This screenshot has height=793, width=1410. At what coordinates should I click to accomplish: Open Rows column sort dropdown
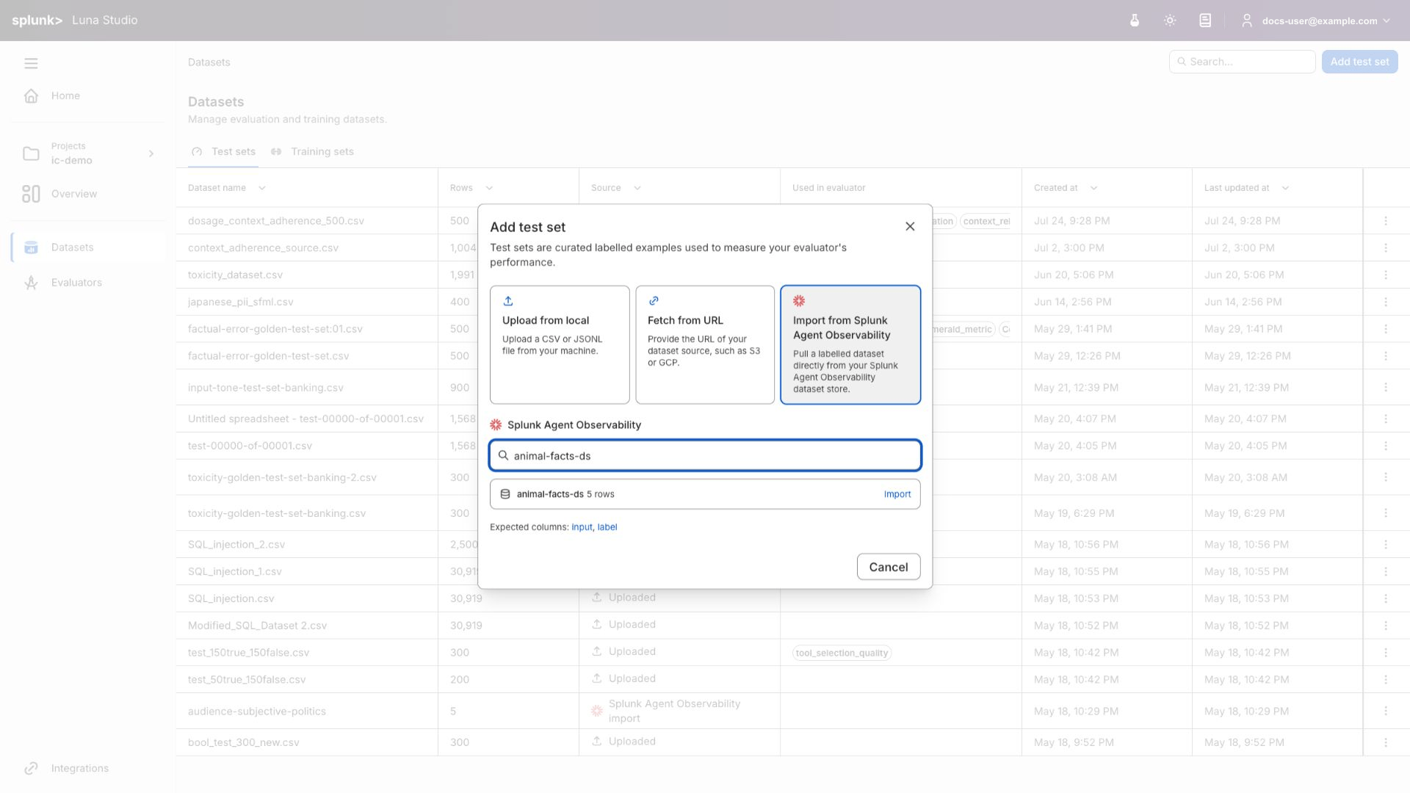pyautogui.click(x=489, y=188)
